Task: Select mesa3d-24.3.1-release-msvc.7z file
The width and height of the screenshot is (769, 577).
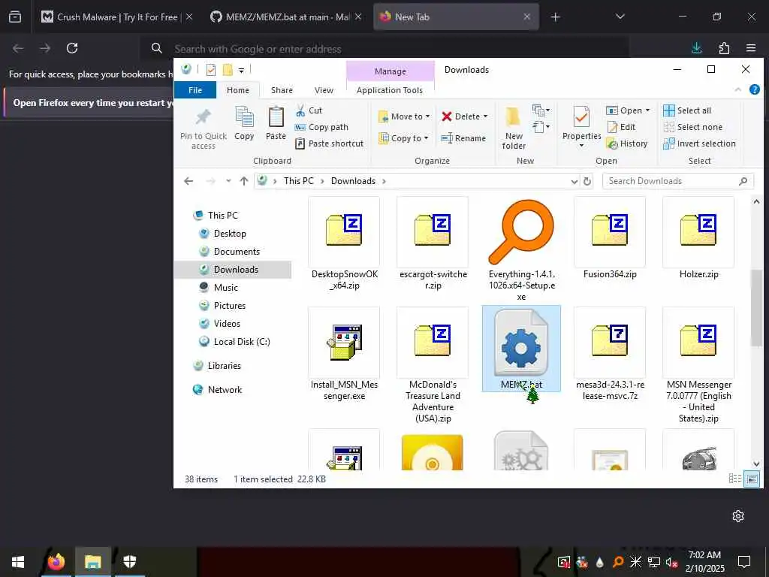Action: (x=610, y=355)
